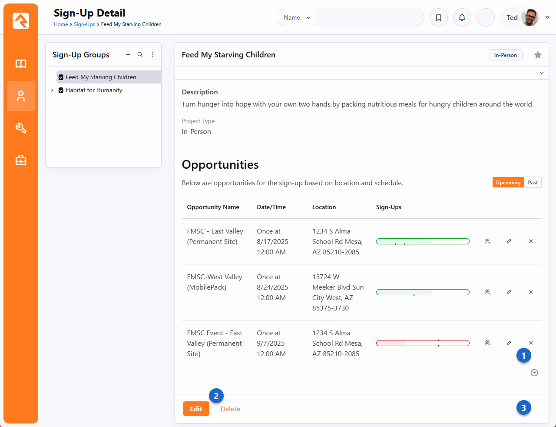Open the wrench tools sidebar icon
Screen dimensions: 556x427
click(21, 128)
